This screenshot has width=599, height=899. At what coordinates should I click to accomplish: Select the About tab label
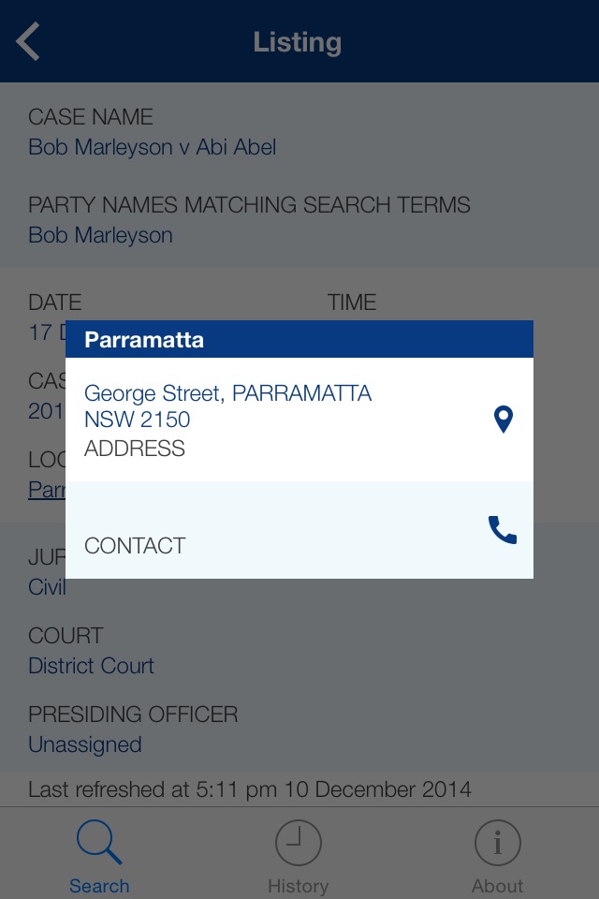coord(497,886)
